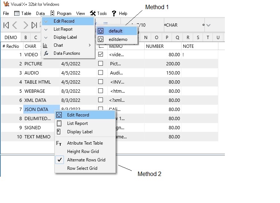
Task: Choose Display Label in the context menu
Action: pos(85,132)
